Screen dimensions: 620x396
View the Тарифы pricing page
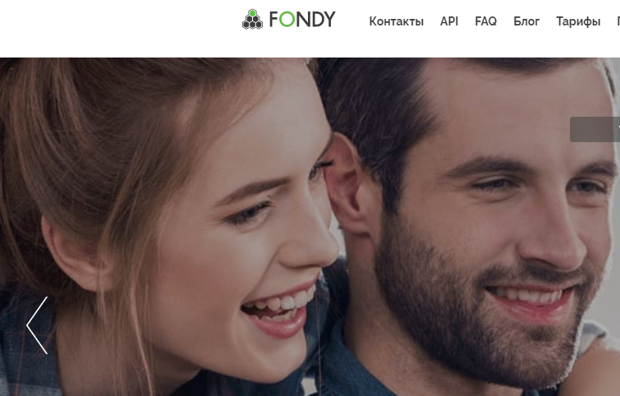[x=578, y=21]
